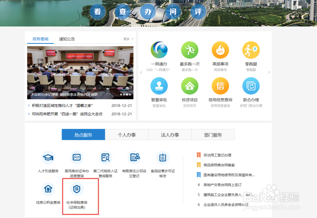
Task: Open news 积极打造区域性海归人才 温馨之家
Action: pos(62,105)
